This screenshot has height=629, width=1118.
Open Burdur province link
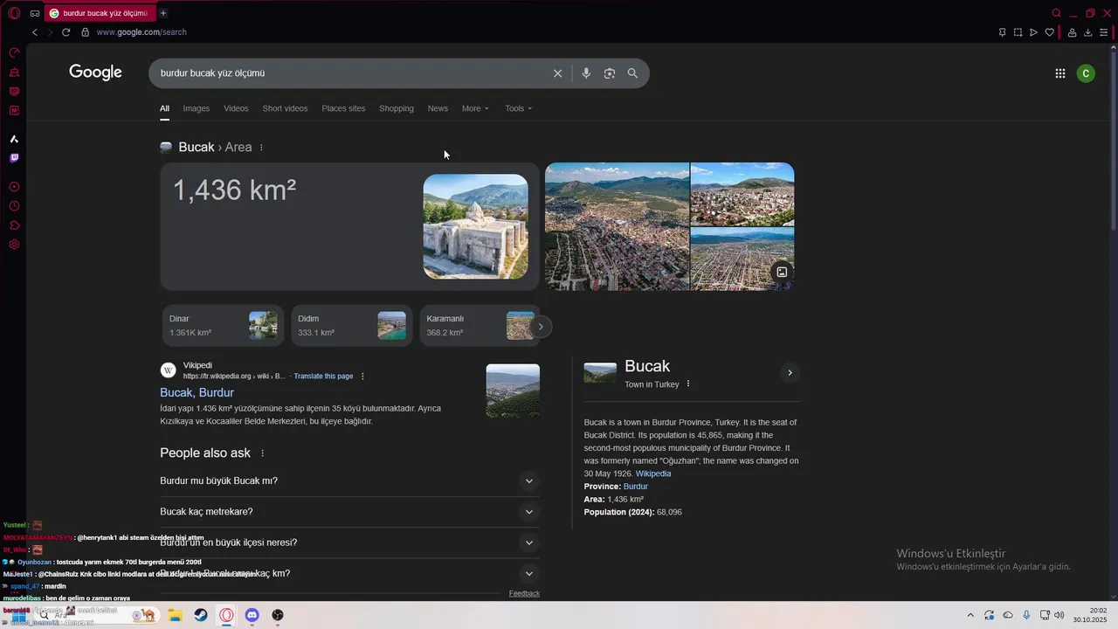[636, 487]
